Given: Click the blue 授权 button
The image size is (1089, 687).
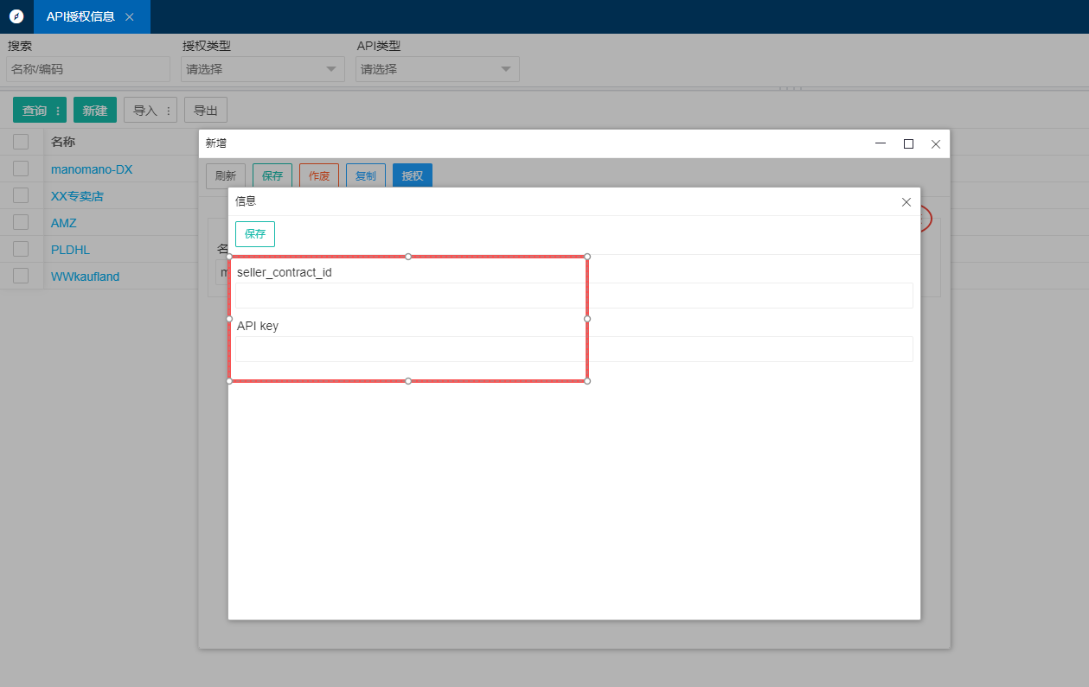Looking at the screenshot, I should pos(412,176).
